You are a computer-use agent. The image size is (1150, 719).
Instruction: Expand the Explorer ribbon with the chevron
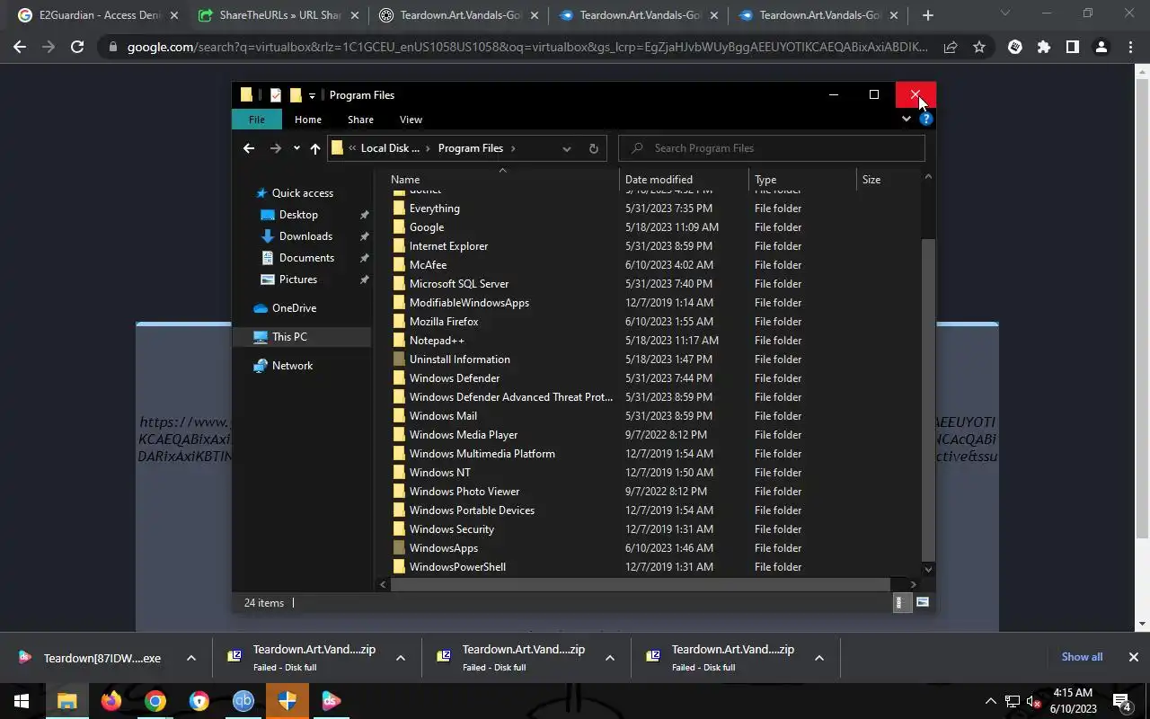[906, 119]
